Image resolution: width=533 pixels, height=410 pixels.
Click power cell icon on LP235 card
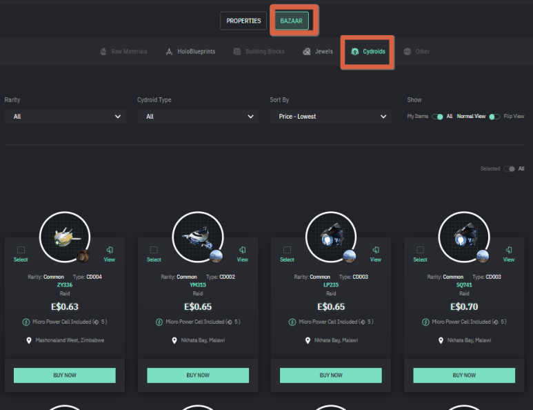(292, 322)
